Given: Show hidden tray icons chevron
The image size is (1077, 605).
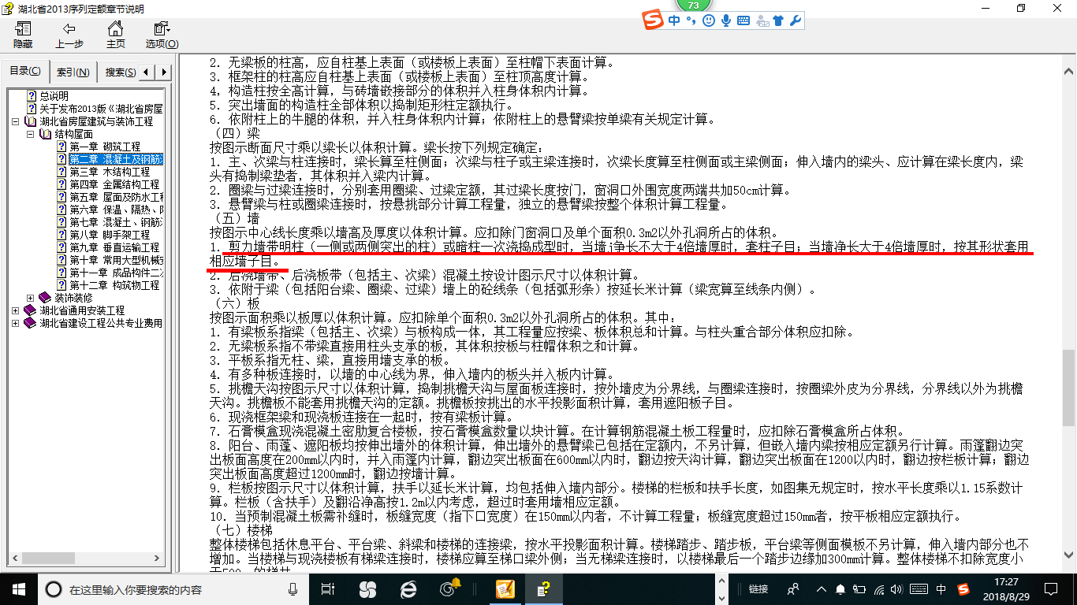Looking at the screenshot, I should click(822, 589).
